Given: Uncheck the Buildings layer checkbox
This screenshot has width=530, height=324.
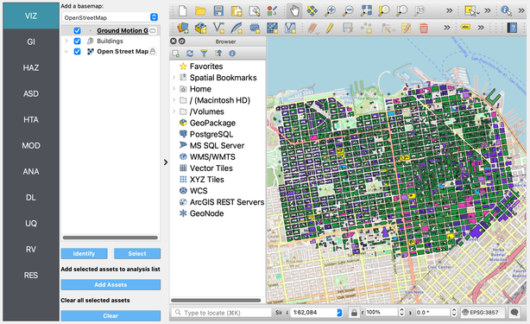Looking at the screenshot, I should point(77,41).
